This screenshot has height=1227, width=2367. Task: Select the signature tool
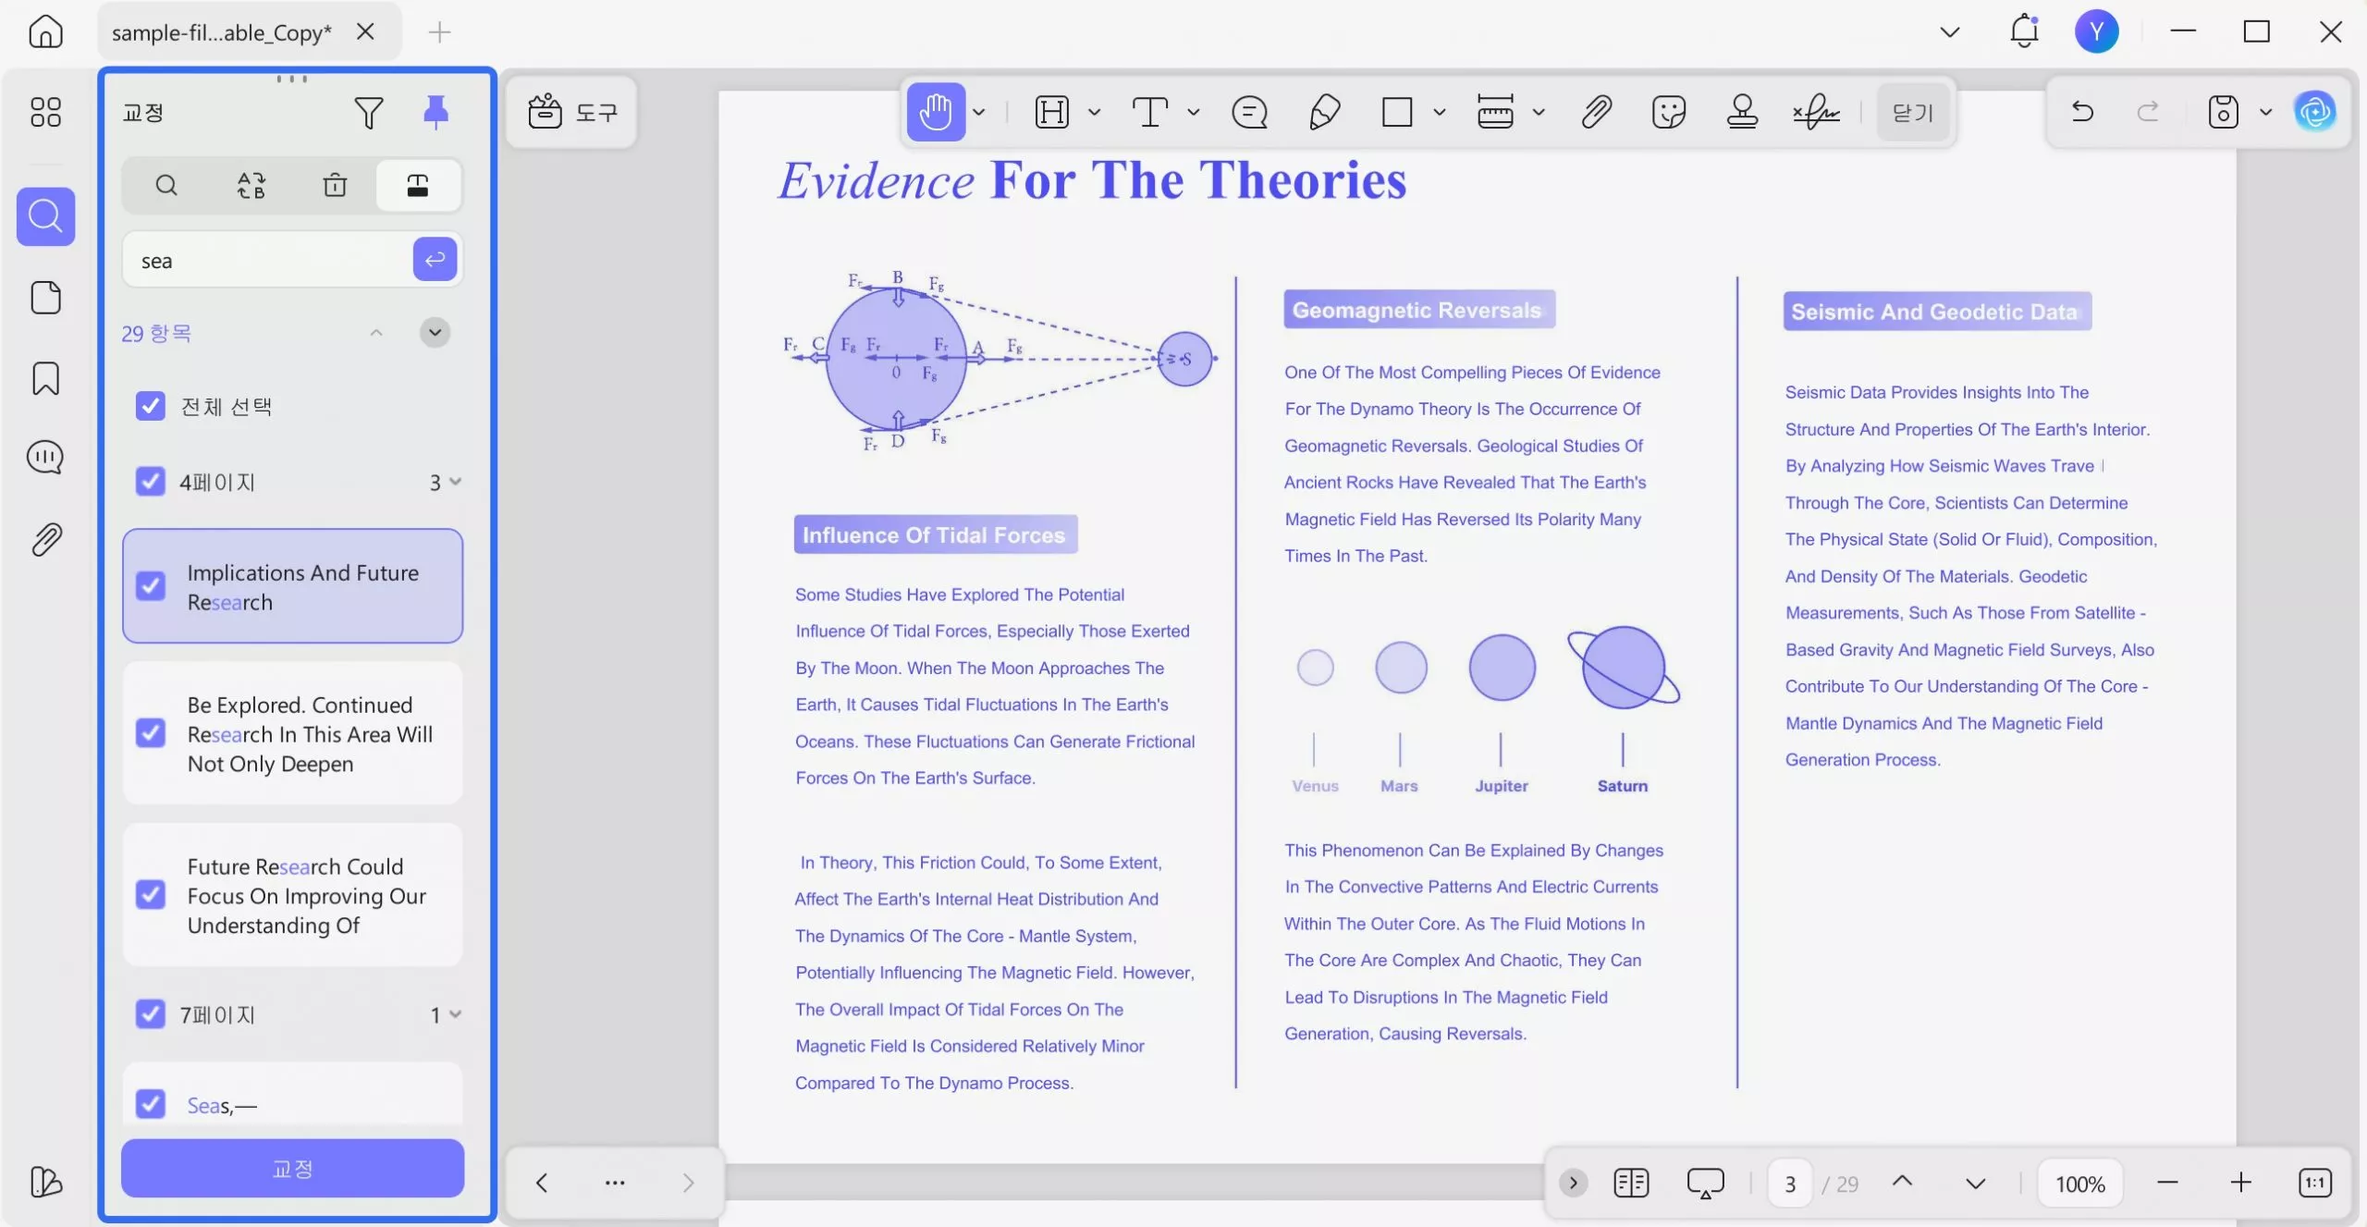(1816, 113)
